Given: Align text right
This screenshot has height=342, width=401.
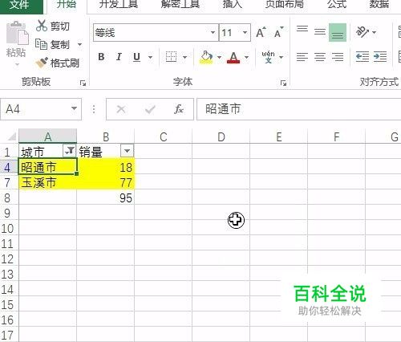Looking at the screenshot, I should [x=338, y=57].
